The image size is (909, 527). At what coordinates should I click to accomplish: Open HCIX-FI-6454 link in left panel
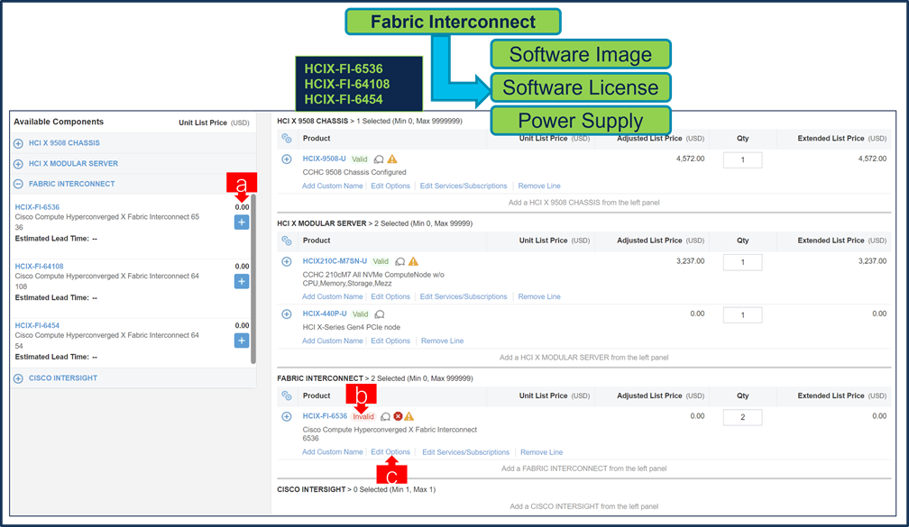37,325
